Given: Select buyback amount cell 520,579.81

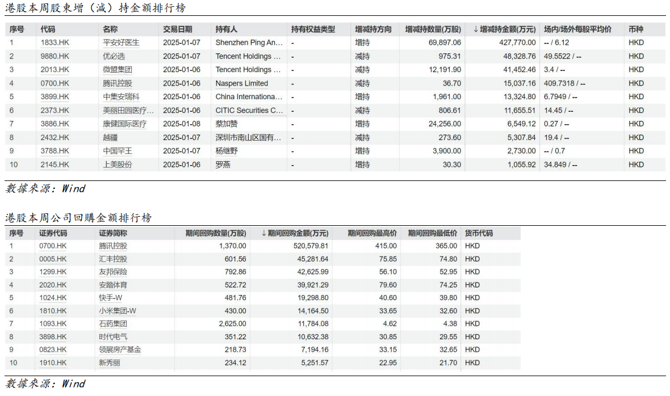Looking at the screenshot, I should tap(311, 246).
